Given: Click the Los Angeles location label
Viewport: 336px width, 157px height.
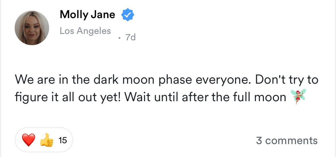Looking at the screenshot, I should [x=85, y=31].
